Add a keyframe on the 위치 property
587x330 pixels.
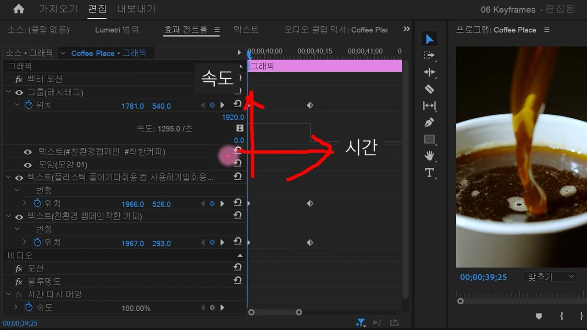coord(212,104)
